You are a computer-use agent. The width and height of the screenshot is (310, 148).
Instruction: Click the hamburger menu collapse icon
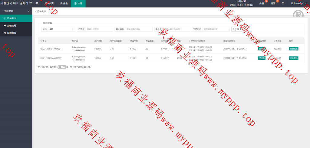click(37, 4)
